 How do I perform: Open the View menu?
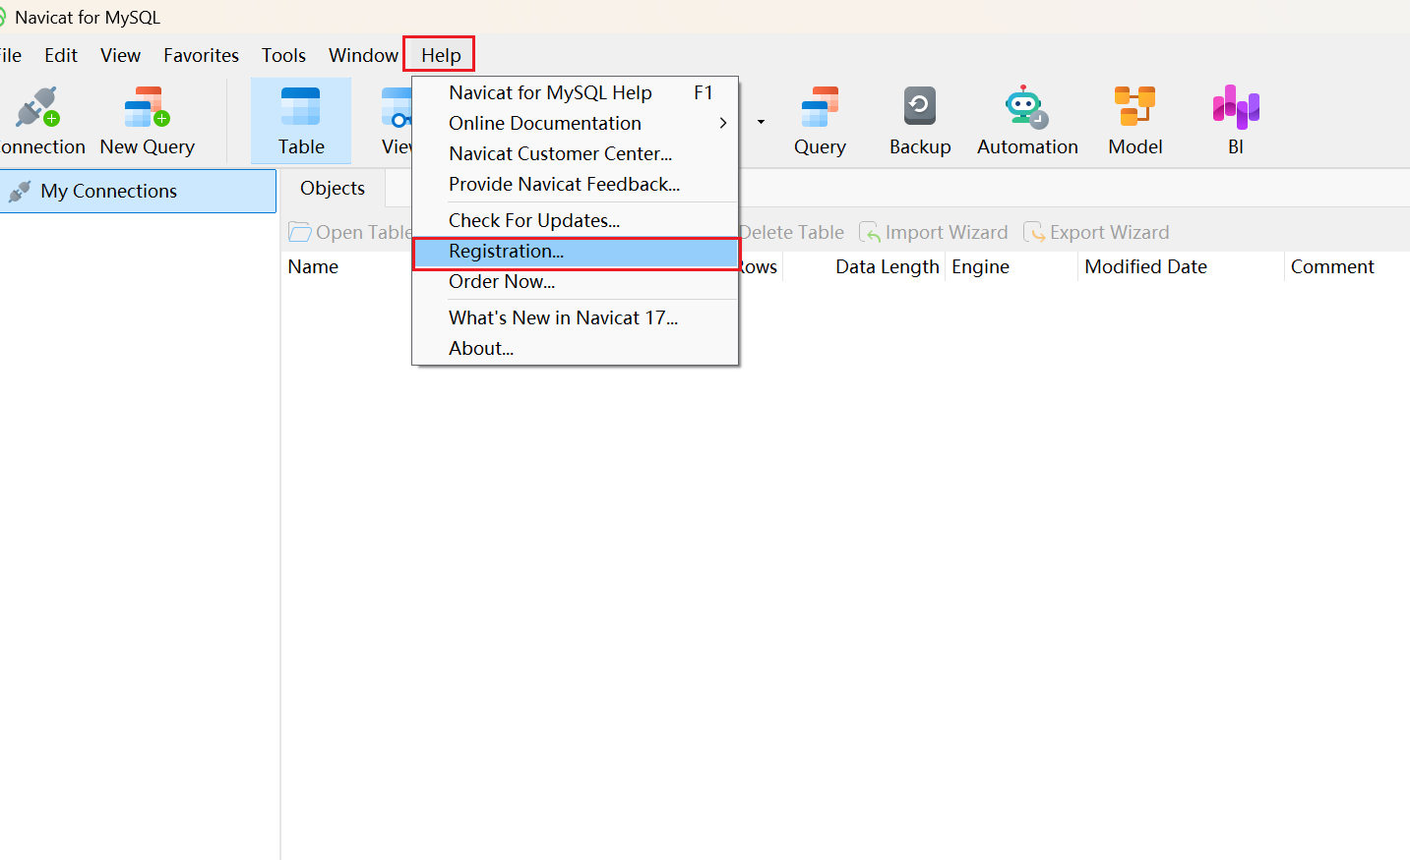tap(120, 55)
